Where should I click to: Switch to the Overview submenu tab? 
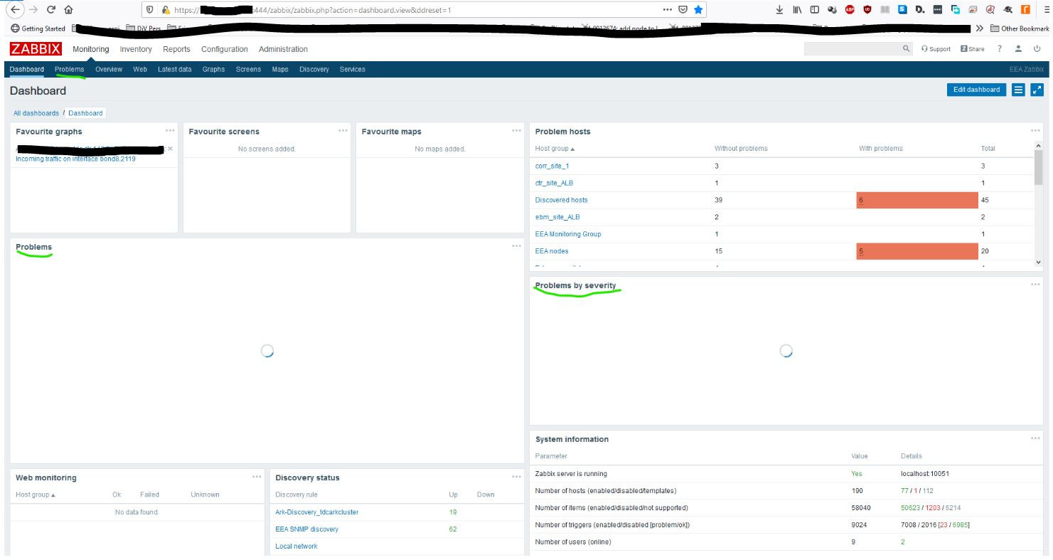pyautogui.click(x=109, y=69)
